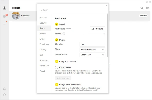Select Uptodown friend name
This screenshot has width=152, height=100.
click(25, 16)
